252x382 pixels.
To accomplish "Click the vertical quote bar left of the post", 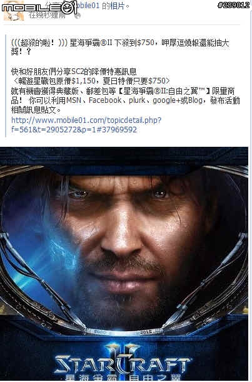I will (x=6, y=85).
